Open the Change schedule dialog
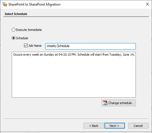The width and height of the screenshot is (152, 133). tap(118, 103)
